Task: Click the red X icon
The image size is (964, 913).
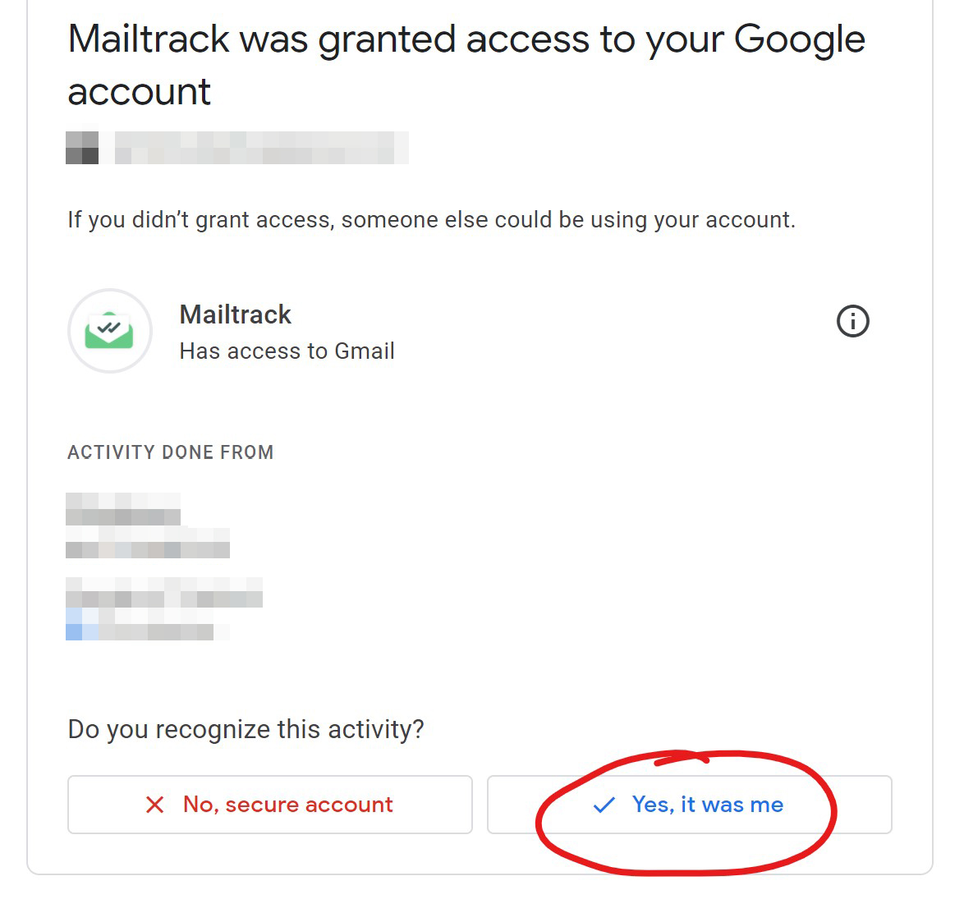Action: click(x=154, y=805)
